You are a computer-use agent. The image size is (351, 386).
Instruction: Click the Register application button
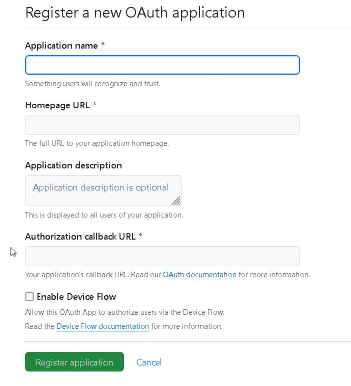tap(74, 361)
